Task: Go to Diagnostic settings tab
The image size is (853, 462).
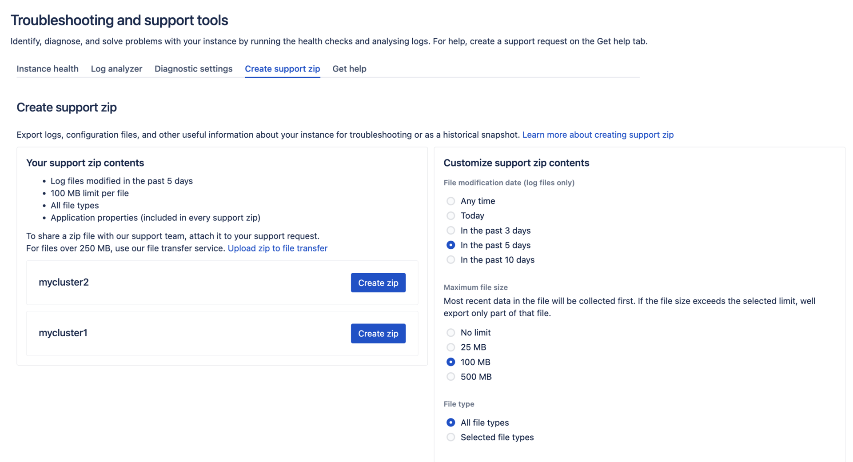Action: [x=193, y=69]
